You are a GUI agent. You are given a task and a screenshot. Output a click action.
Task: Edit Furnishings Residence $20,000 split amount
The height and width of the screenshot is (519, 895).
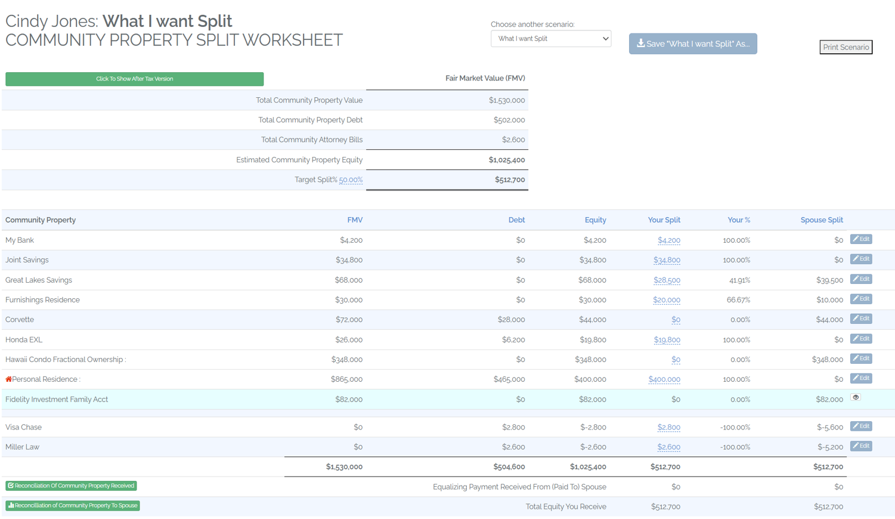[x=666, y=300]
